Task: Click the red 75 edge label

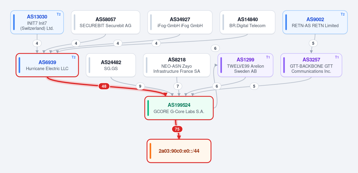Action: point(177,129)
